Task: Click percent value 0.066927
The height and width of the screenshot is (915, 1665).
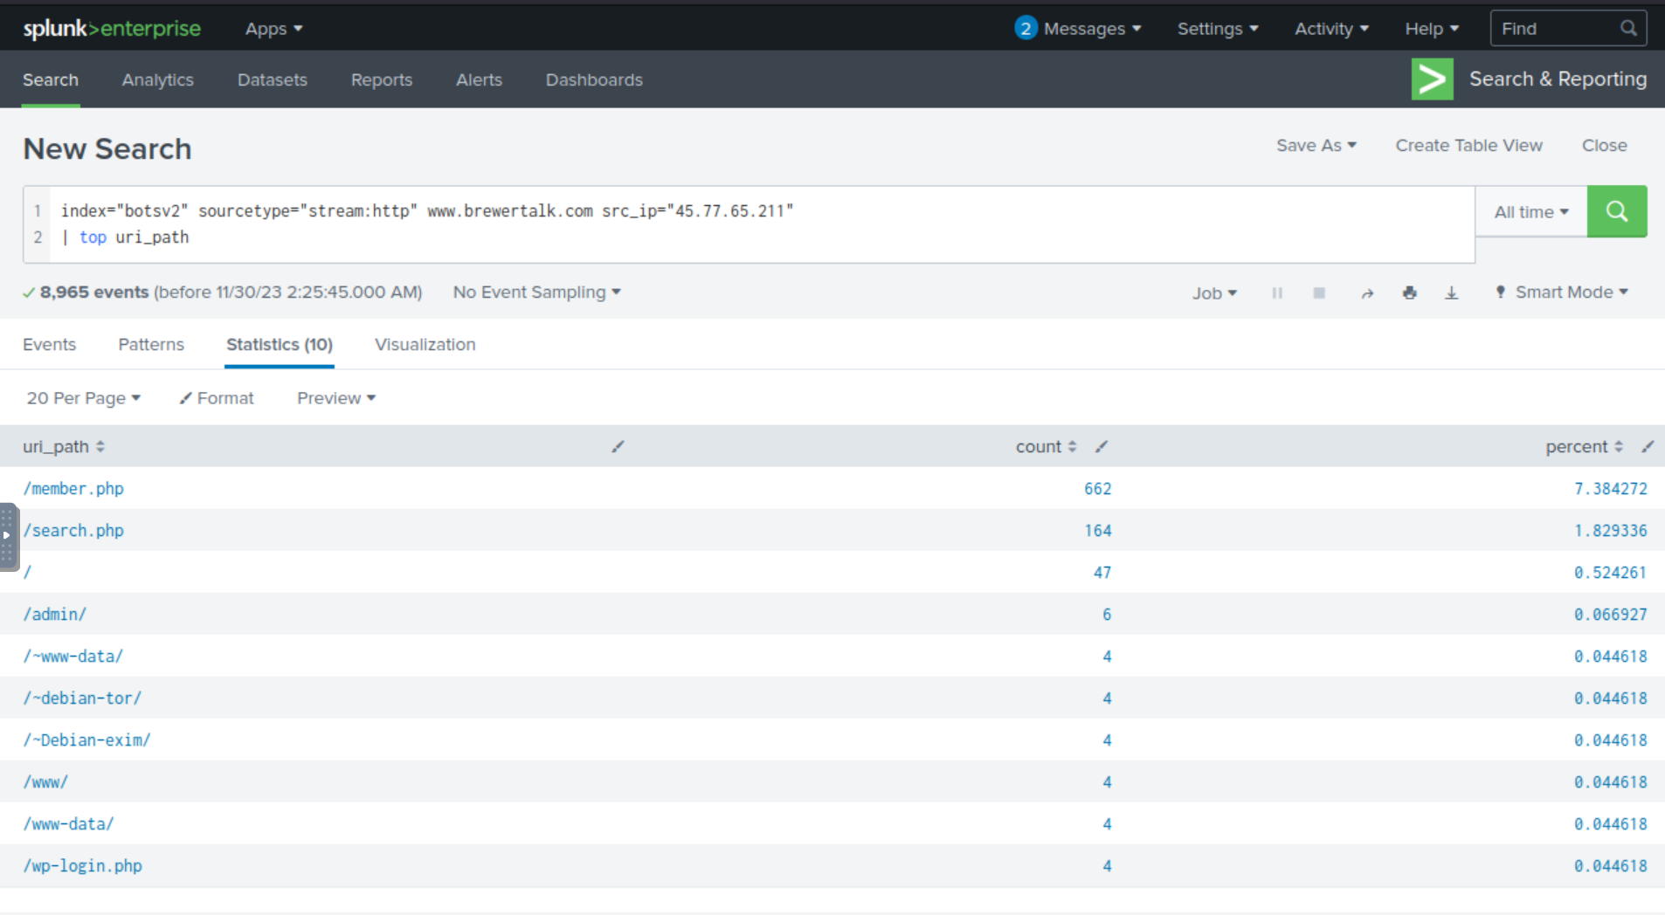Action: point(1611,615)
